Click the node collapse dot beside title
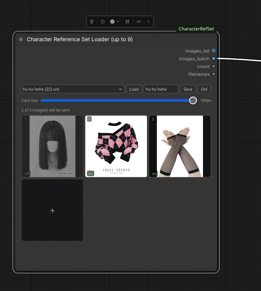261x291 pixels. (21, 39)
